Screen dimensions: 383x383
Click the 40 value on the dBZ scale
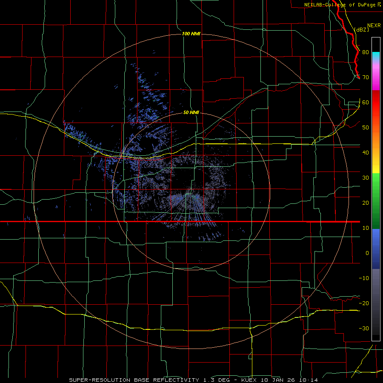click(366, 153)
